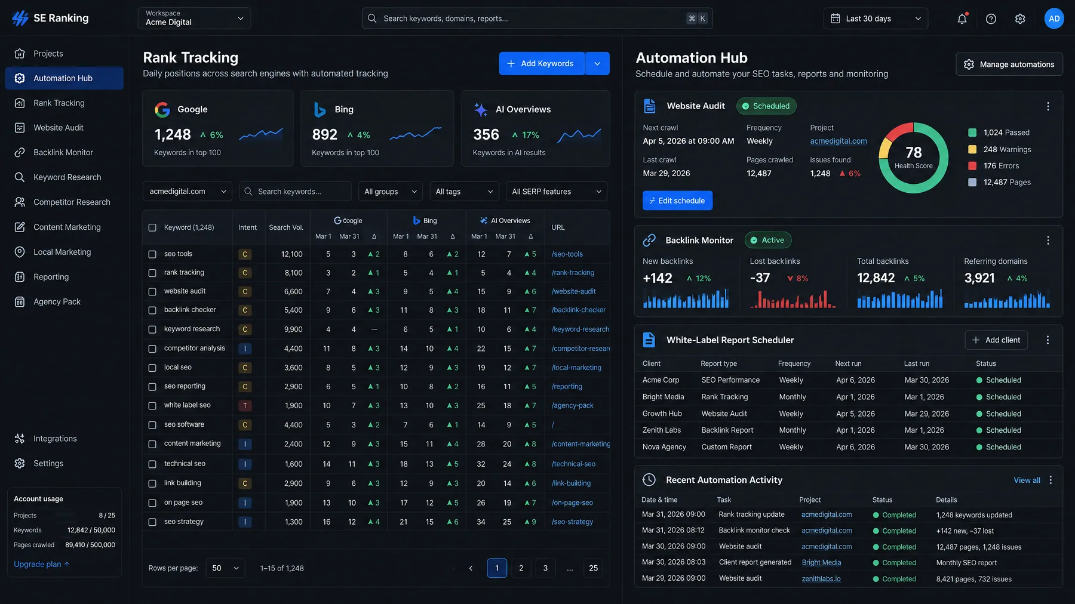The image size is (1075, 604).
Task: Click the Backlink Monitor link icon in card
Action: point(649,240)
